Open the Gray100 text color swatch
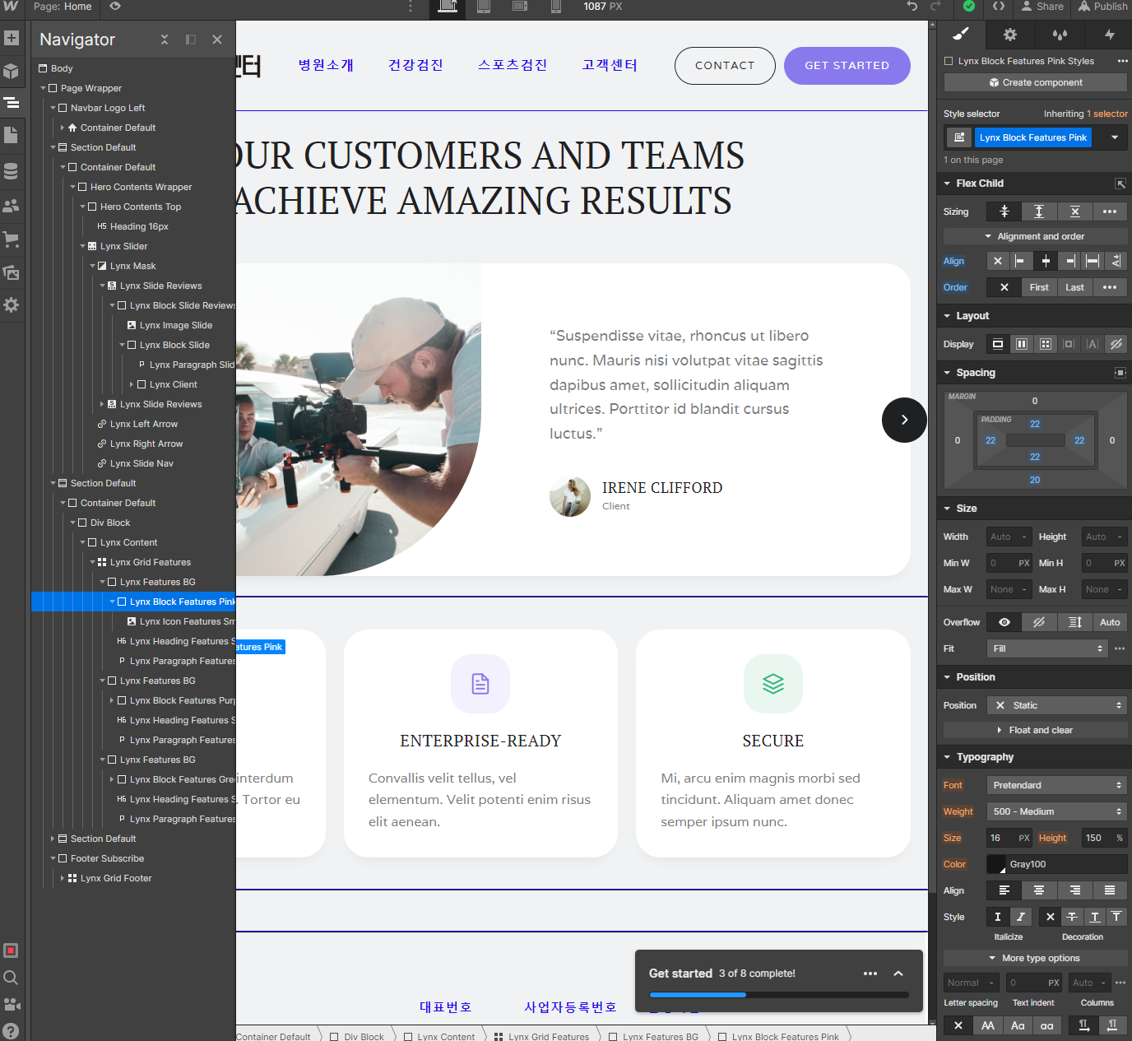Image resolution: width=1132 pixels, height=1041 pixels. 996,864
